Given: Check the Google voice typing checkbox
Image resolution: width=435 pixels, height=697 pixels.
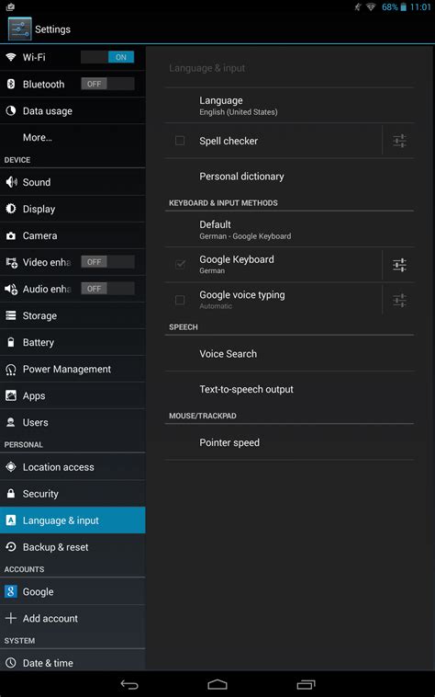Looking at the screenshot, I should pos(180,300).
